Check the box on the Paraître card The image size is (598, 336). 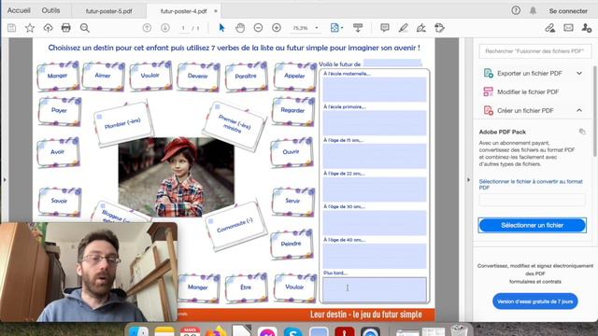click(x=230, y=68)
